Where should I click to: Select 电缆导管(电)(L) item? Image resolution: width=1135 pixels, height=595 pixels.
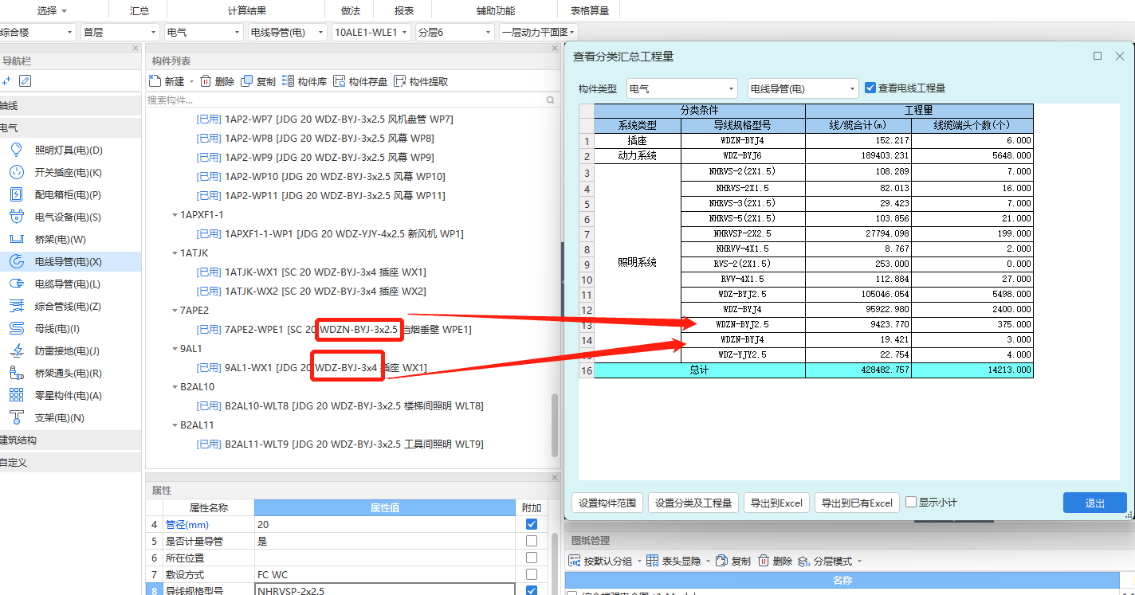click(68, 284)
